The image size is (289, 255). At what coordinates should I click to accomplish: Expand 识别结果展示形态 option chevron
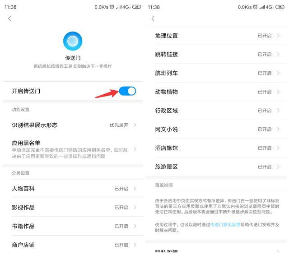(x=135, y=125)
